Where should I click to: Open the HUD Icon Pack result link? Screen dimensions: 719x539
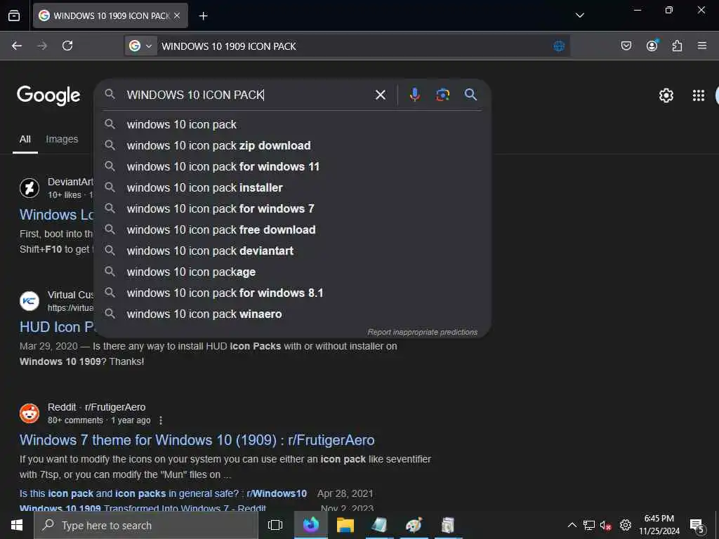[x=56, y=327]
